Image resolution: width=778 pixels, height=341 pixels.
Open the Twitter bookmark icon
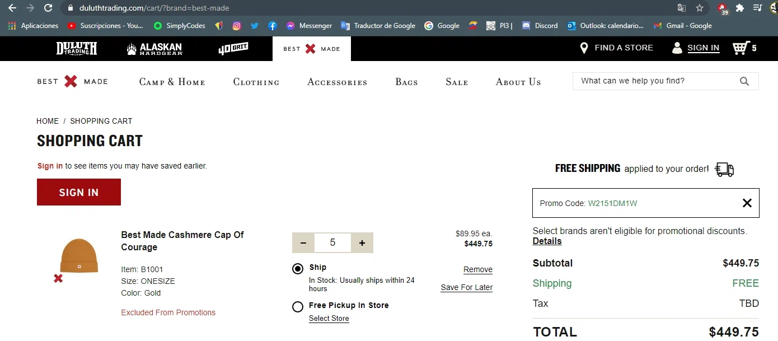(255, 25)
